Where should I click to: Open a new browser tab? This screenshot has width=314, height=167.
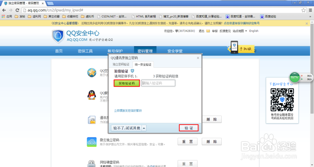[50, 3]
